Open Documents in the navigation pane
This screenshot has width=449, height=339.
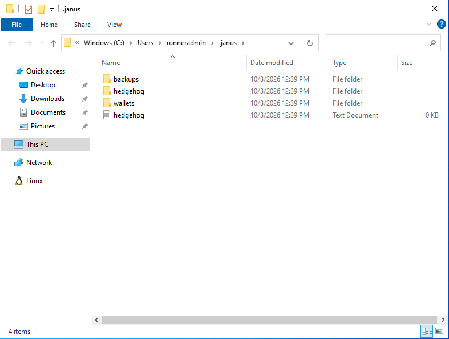pyautogui.click(x=48, y=112)
